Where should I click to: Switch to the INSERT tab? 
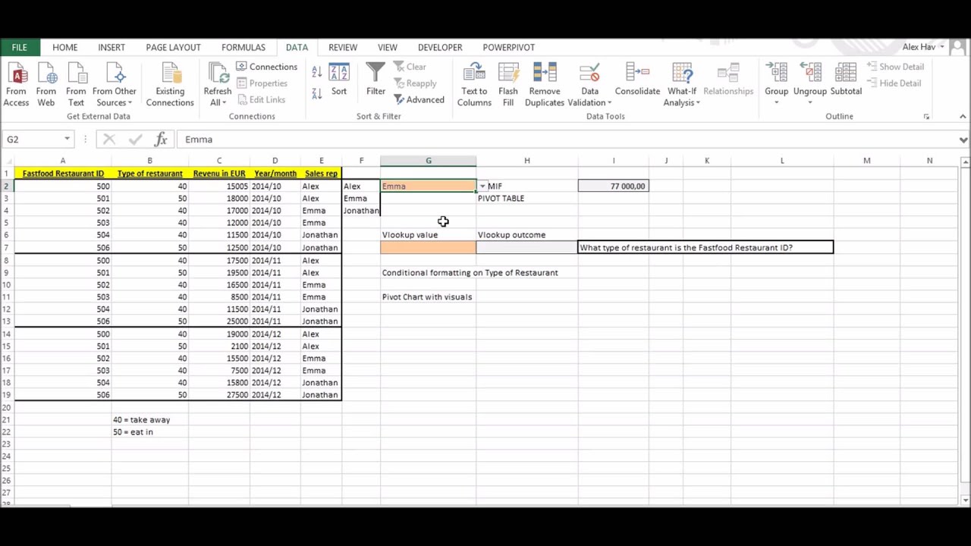[x=112, y=47]
